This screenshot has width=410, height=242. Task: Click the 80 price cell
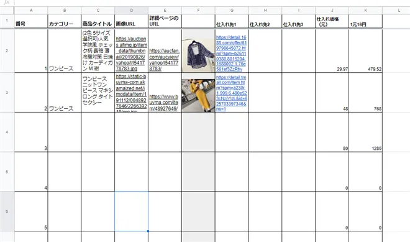click(x=332, y=133)
